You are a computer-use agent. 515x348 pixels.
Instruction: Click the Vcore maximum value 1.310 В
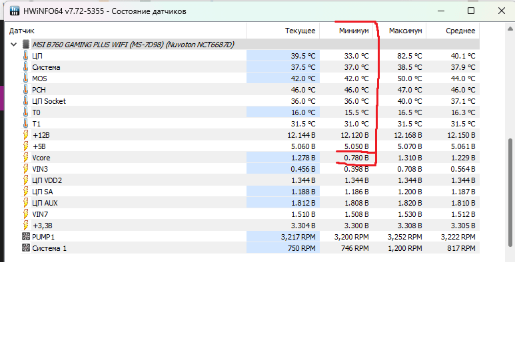pyautogui.click(x=410, y=158)
